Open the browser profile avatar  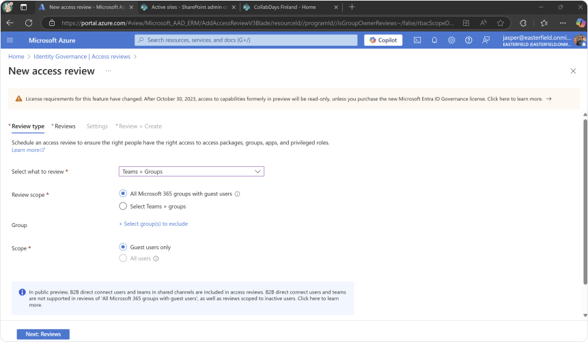pos(8,7)
